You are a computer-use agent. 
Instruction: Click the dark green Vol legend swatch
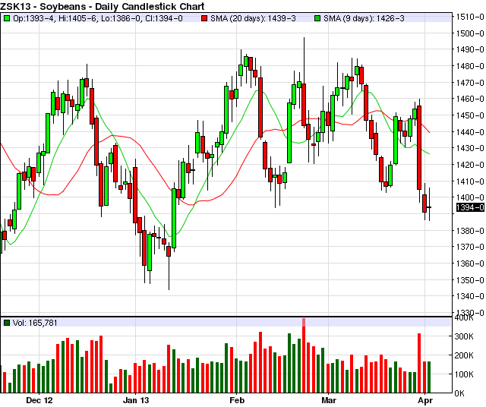pyautogui.click(x=7, y=323)
